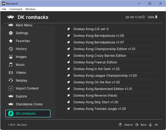Image resolution: width=166 pixels, height=130 pixels.
Task: Select Donkey Kong Championship Edition v1.01
Action: 111,49
